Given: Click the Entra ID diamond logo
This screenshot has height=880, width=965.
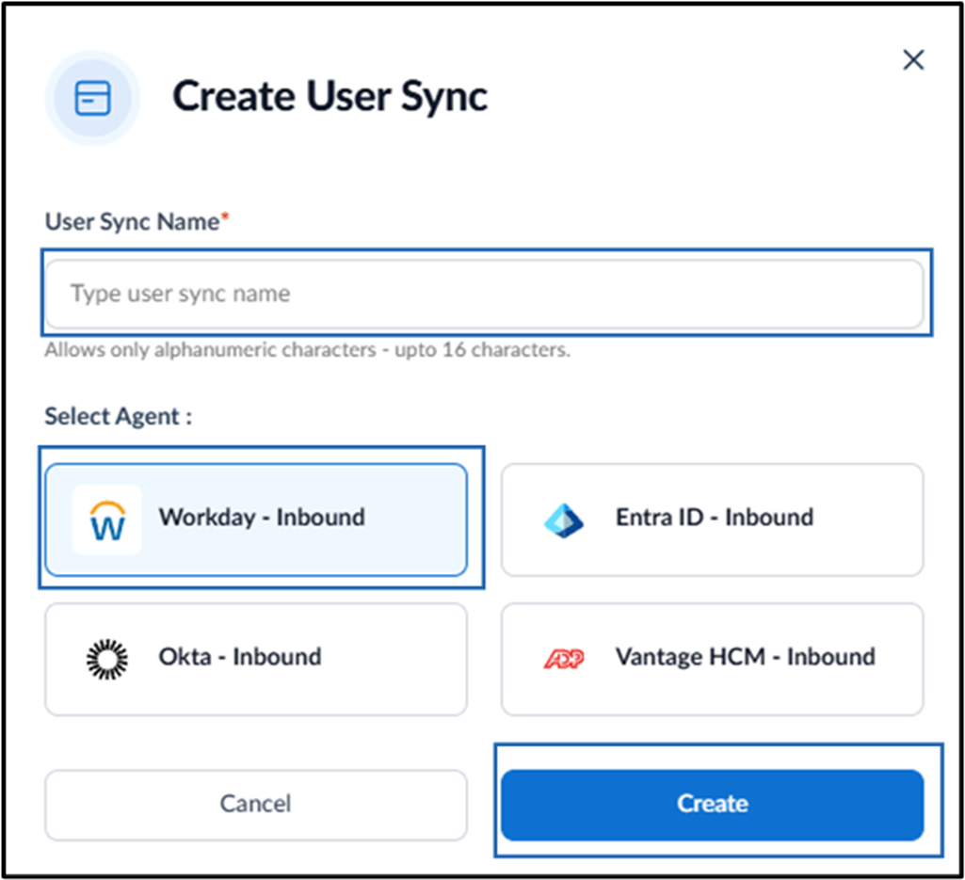Looking at the screenshot, I should point(564,520).
